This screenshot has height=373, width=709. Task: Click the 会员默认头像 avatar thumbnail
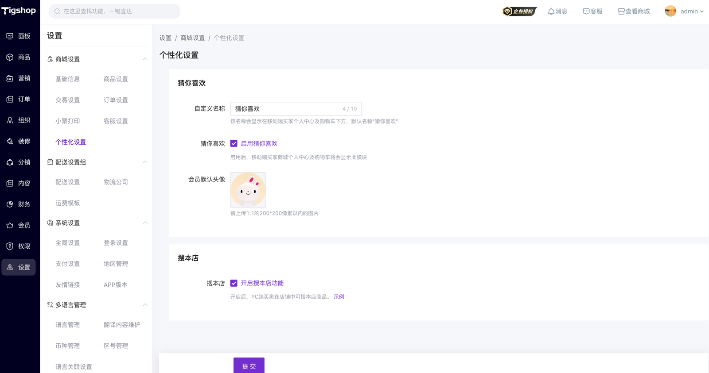coord(248,190)
